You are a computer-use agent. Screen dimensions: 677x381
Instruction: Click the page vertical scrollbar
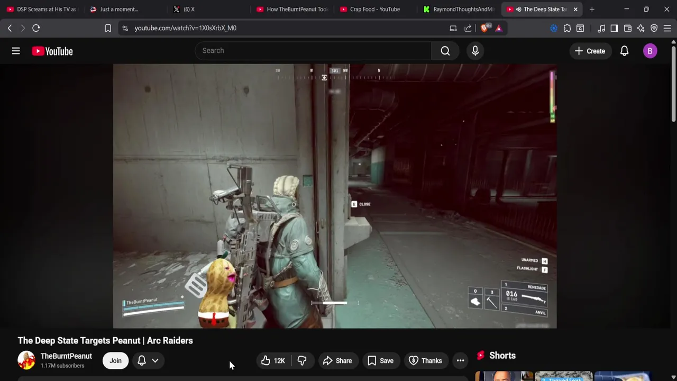(673, 85)
